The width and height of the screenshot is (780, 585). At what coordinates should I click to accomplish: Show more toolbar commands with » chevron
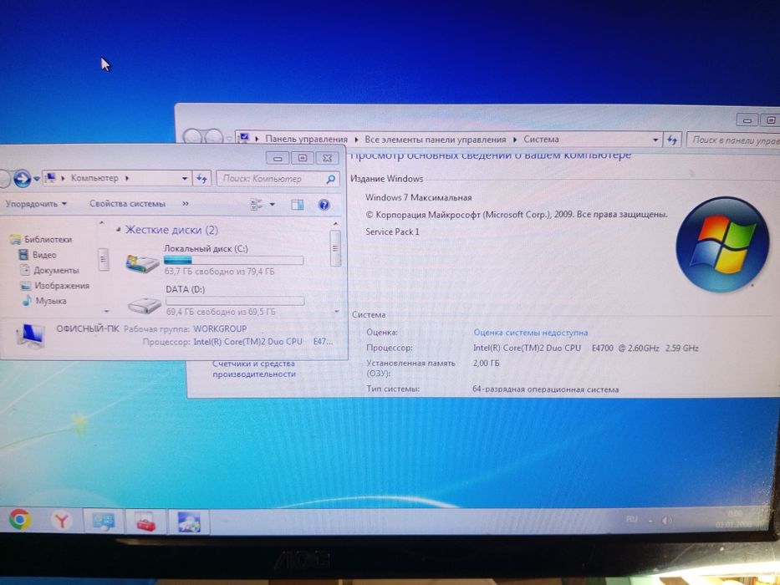pyautogui.click(x=186, y=203)
